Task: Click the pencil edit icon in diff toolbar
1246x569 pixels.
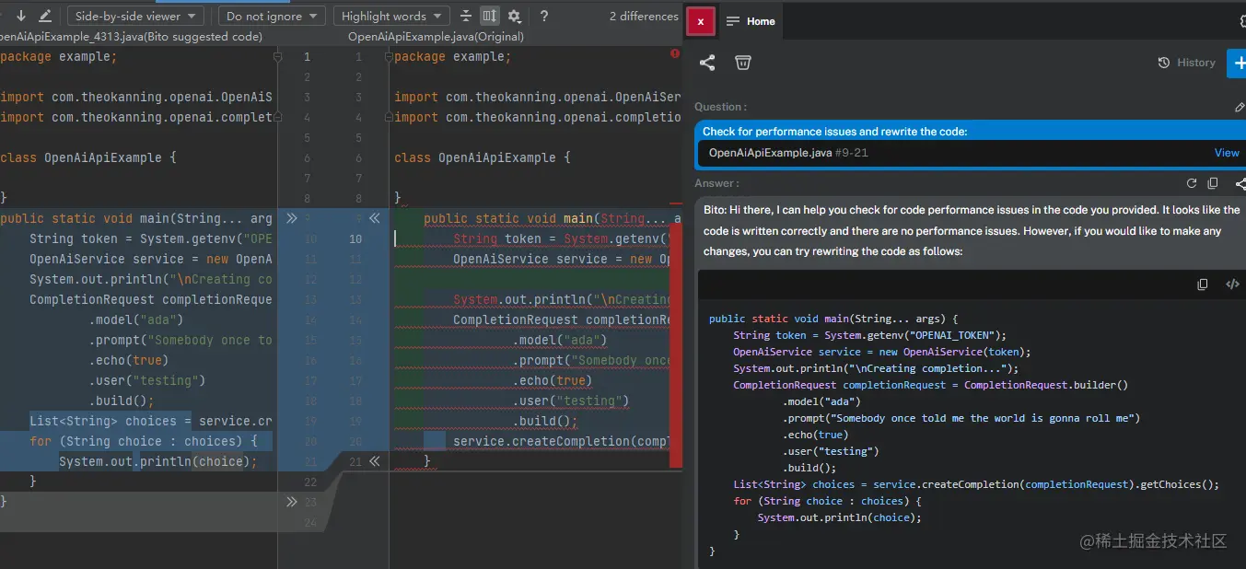Action: pyautogui.click(x=45, y=16)
